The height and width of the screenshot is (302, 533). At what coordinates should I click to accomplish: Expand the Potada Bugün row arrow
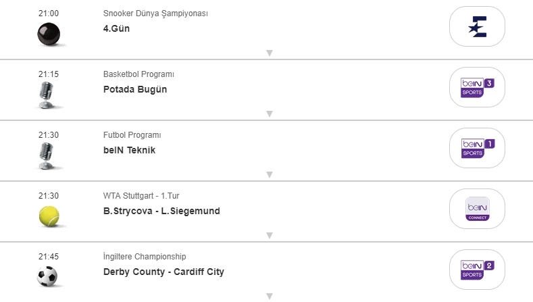tap(269, 114)
